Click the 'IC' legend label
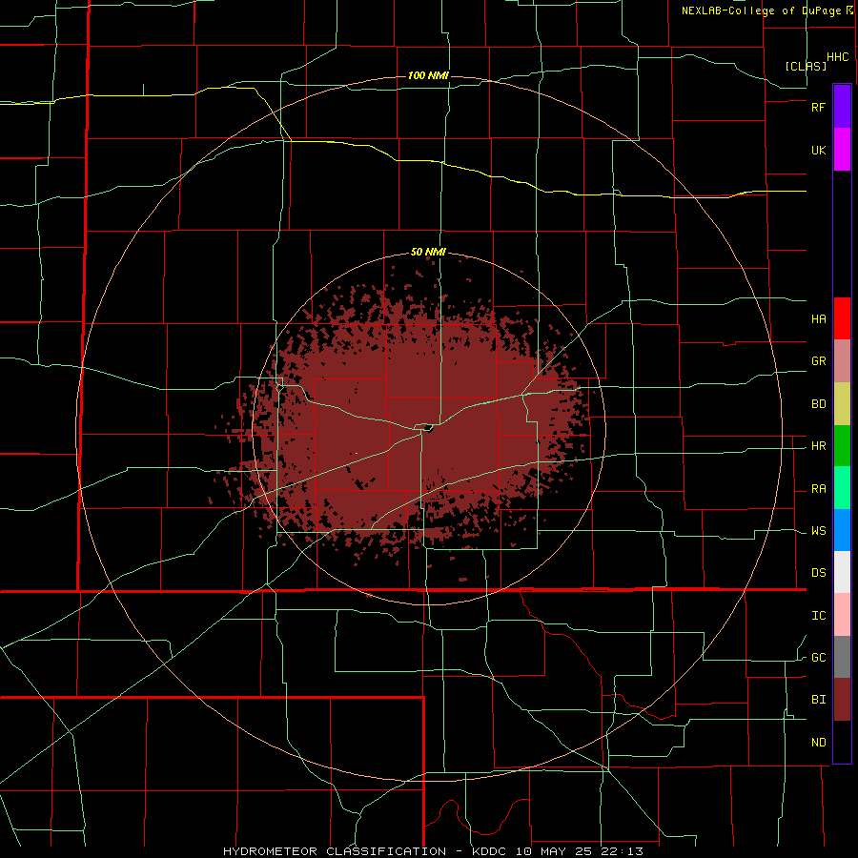Viewport: 858px width, 858px height. (818, 616)
